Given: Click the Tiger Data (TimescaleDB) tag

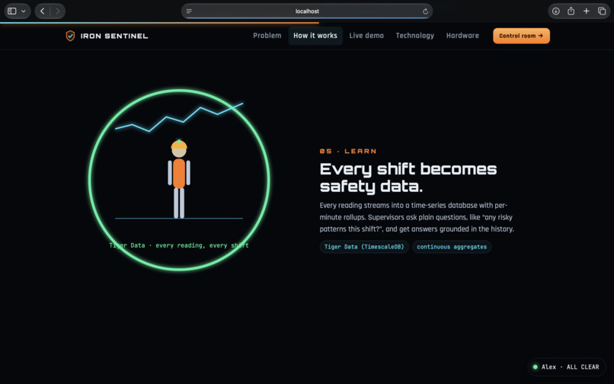Looking at the screenshot, I should (x=364, y=247).
